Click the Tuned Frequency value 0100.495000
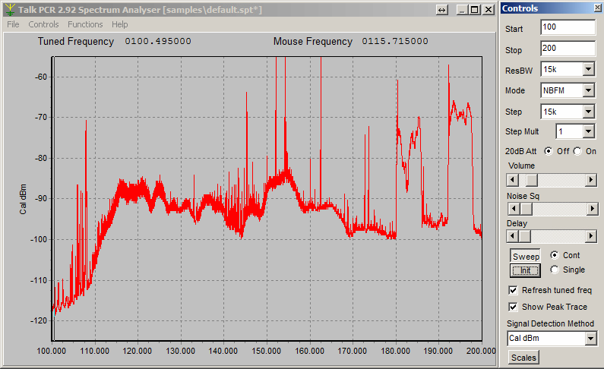Image resolution: width=604 pixels, height=369 pixels. click(x=158, y=41)
